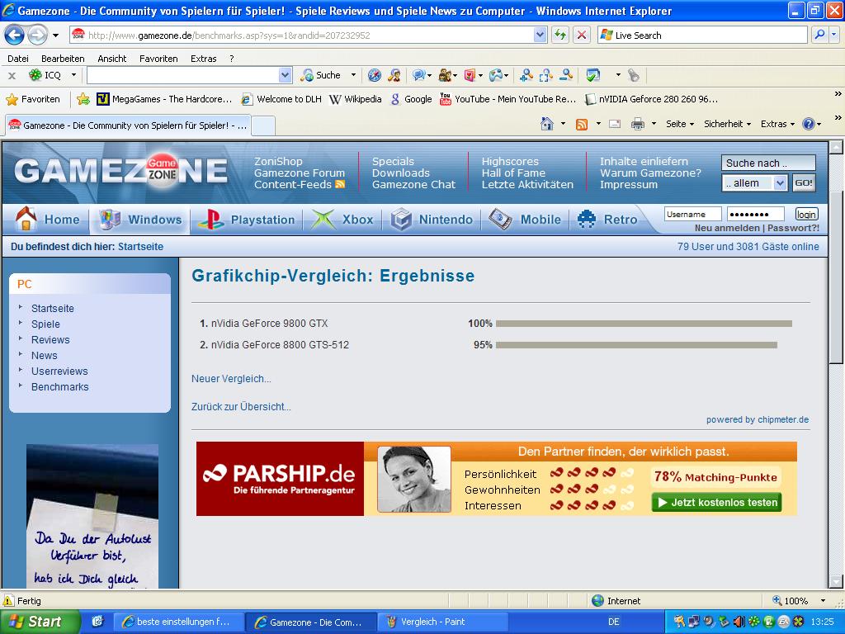Click the login button

tap(806, 215)
